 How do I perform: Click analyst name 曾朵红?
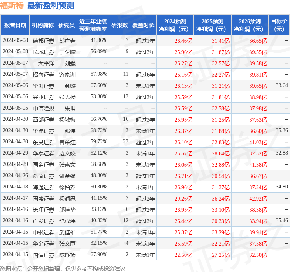[x=67, y=142]
